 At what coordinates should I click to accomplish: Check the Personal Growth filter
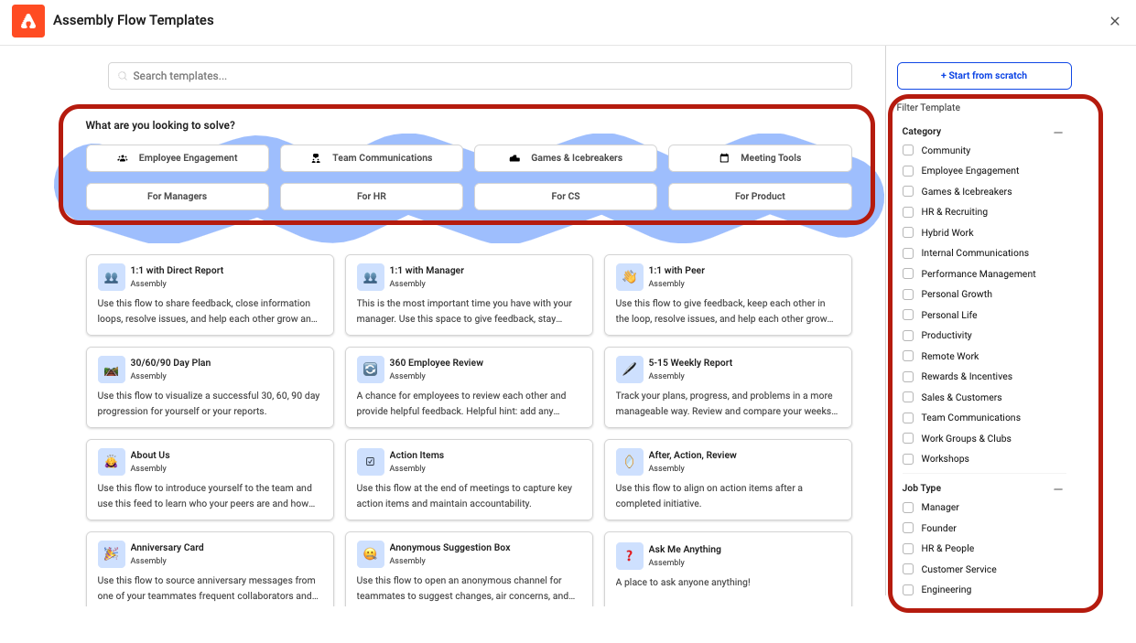coord(908,295)
